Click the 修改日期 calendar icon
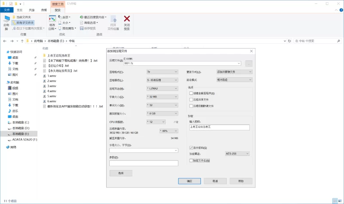 (52, 20)
